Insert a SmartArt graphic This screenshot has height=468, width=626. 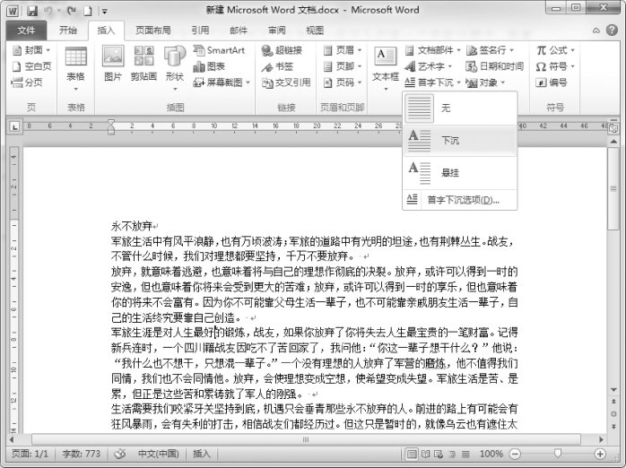(x=218, y=50)
